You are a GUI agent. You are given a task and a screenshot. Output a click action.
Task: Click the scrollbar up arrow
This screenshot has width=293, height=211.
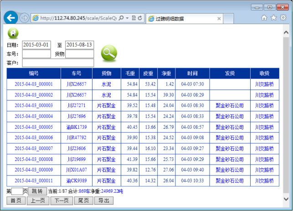(x=286, y=32)
